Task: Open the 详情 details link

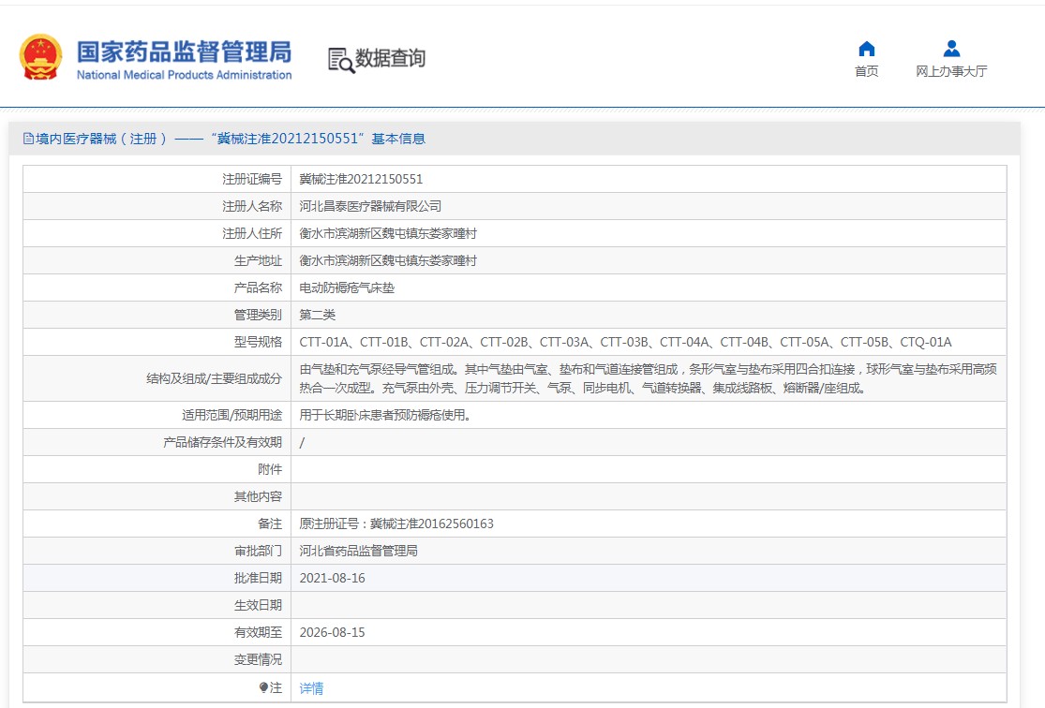Action: click(311, 688)
